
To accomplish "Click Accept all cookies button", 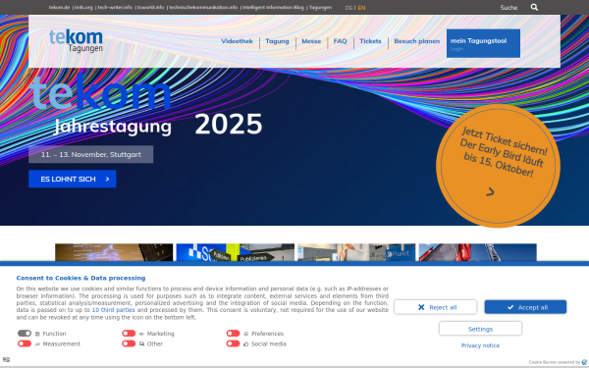I will pos(525,307).
